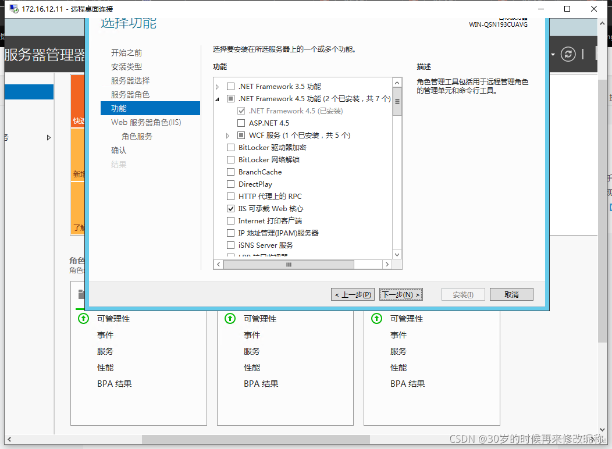612x449 pixels.
Task: Open BPA 结果 in the first role tile
Action: click(115, 384)
